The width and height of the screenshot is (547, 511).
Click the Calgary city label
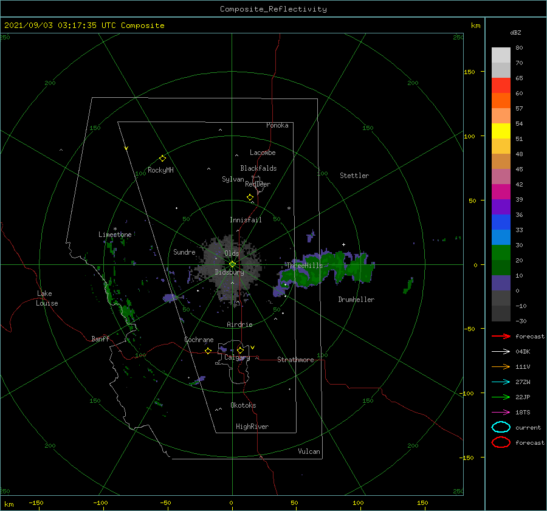(x=237, y=357)
